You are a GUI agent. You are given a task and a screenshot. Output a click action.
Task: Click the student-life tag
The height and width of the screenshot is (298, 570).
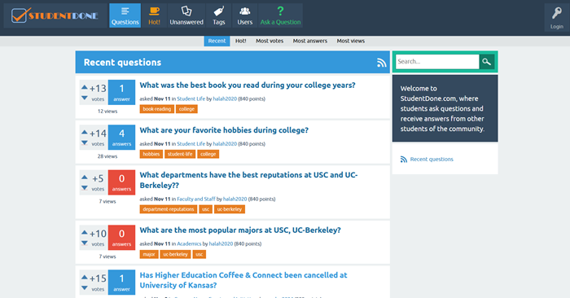point(180,154)
